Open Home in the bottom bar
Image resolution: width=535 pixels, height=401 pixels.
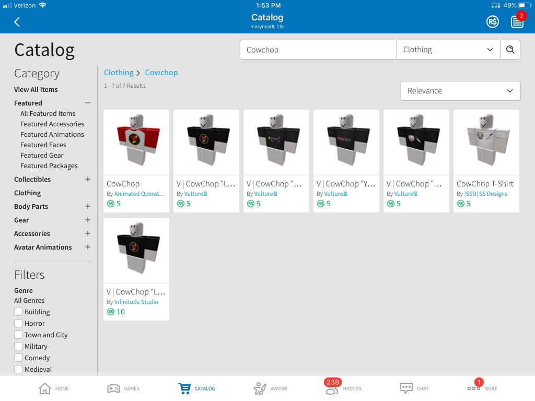click(x=54, y=388)
